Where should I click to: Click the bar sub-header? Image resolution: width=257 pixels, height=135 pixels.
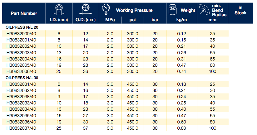(155, 20)
